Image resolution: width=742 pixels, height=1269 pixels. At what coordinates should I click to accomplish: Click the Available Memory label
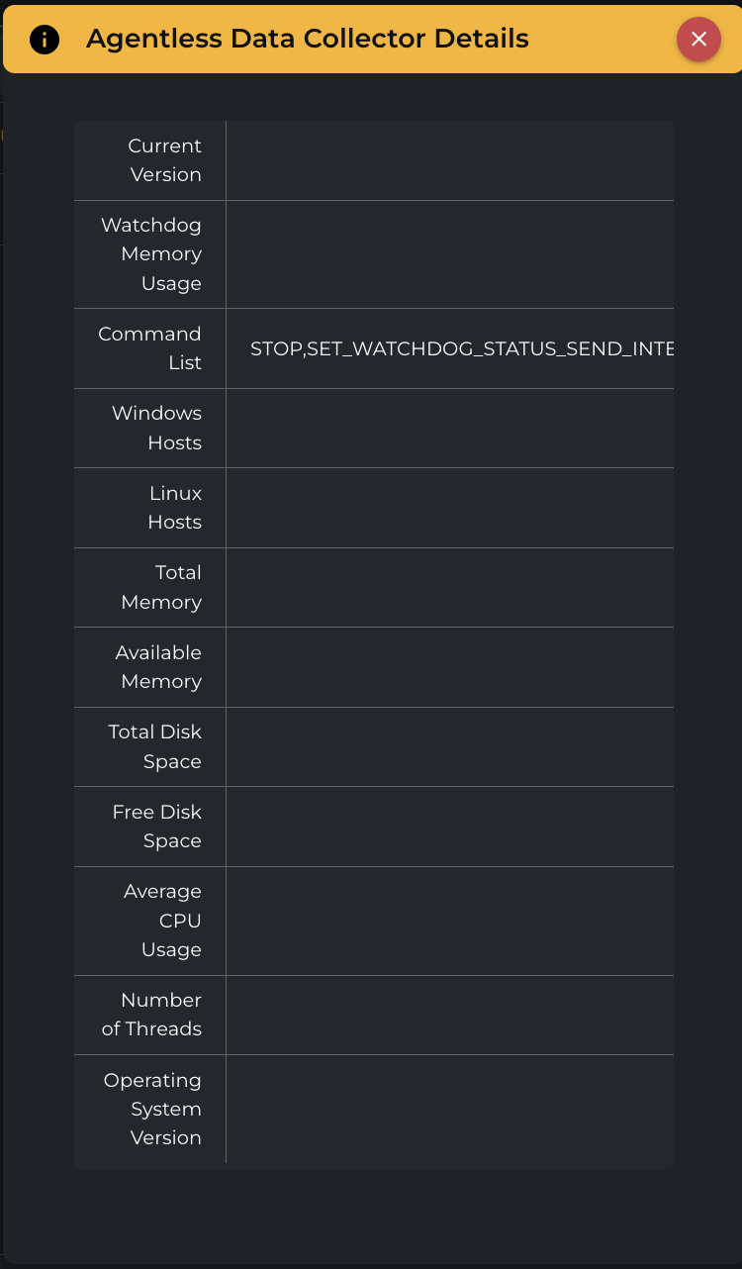click(158, 667)
